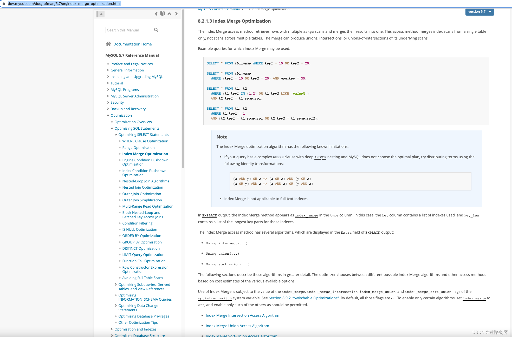
Task: Open Section 8.9.2 Switchable Optimizations link
Action: 304,298
